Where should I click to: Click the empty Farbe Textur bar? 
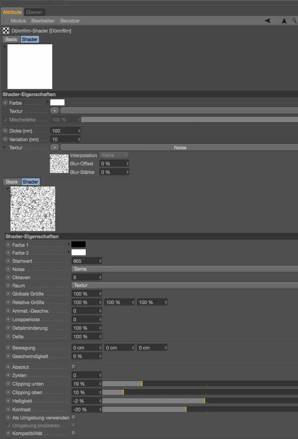pyautogui.click(x=180, y=111)
